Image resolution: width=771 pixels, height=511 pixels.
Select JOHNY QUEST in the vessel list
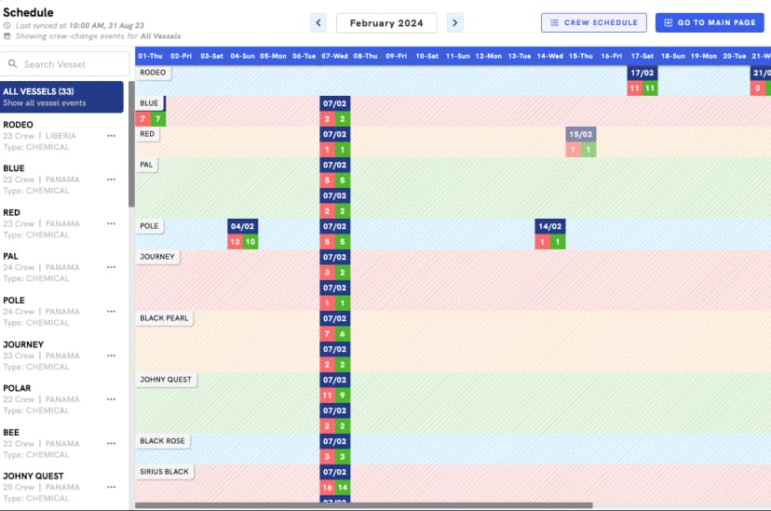(61, 488)
